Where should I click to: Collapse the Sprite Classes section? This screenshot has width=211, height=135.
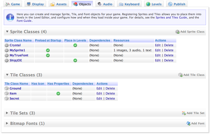pyautogui.click(x=7, y=32)
